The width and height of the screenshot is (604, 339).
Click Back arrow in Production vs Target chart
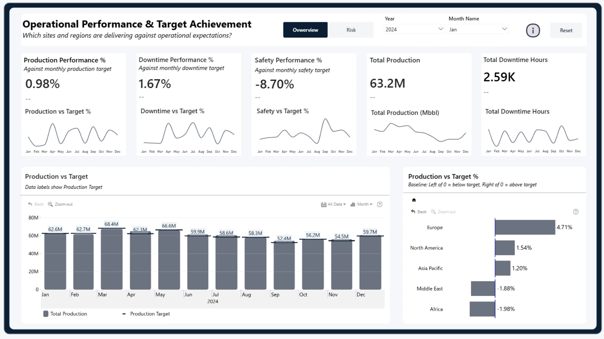click(30, 204)
